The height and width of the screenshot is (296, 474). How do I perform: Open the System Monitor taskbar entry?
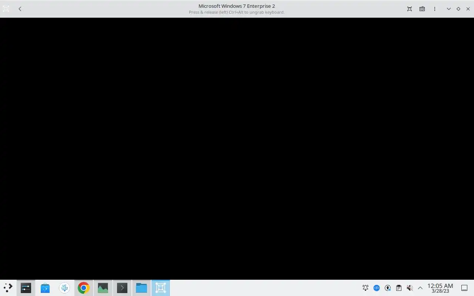[x=103, y=288]
